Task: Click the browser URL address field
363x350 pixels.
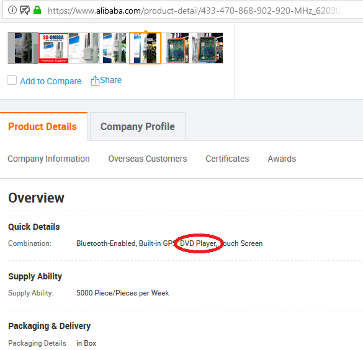Action: click(x=194, y=11)
